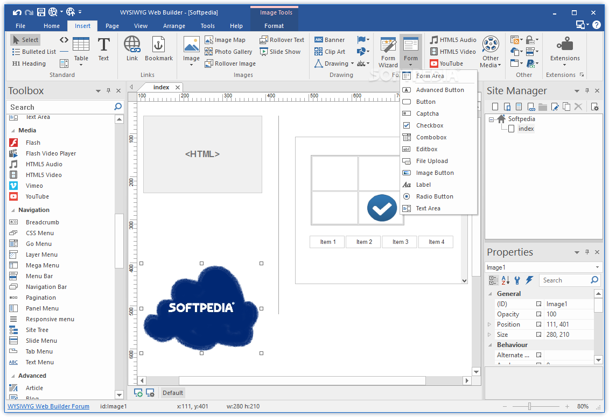This screenshot has height=417, width=609.
Task: Pin the Site Manager panel
Action: [x=587, y=90]
